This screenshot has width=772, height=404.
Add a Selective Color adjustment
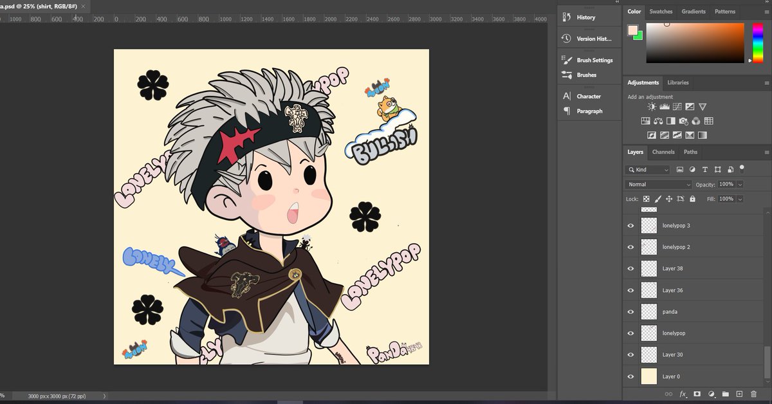coord(690,135)
